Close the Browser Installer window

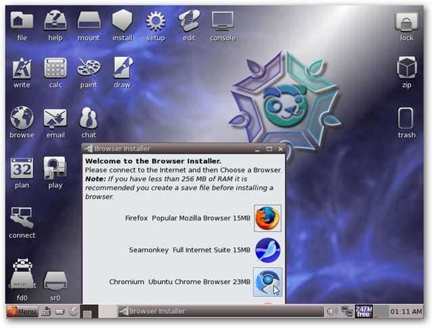[281, 149]
